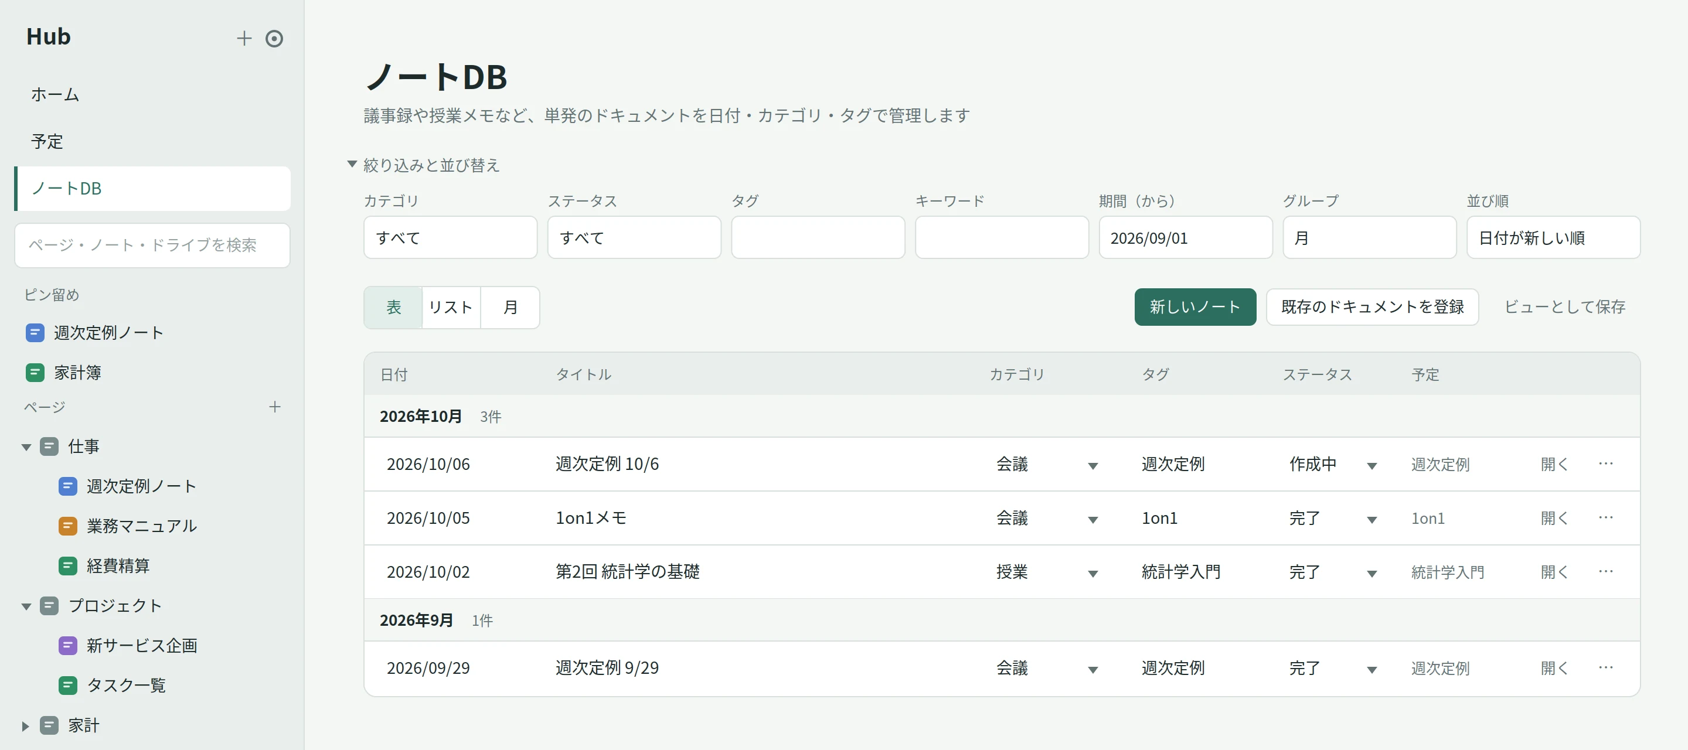
Task: Collapse the 絞り込みと並び替え filter panel
Action: coord(352,163)
